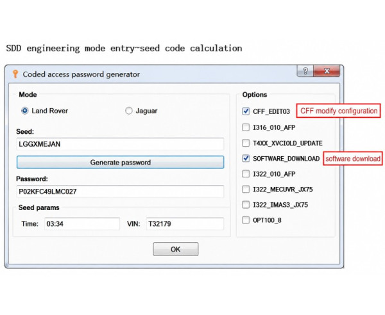The height and width of the screenshot is (315, 385).
Task: Check the I322_010_AFP option
Action: [x=246, y=174]
